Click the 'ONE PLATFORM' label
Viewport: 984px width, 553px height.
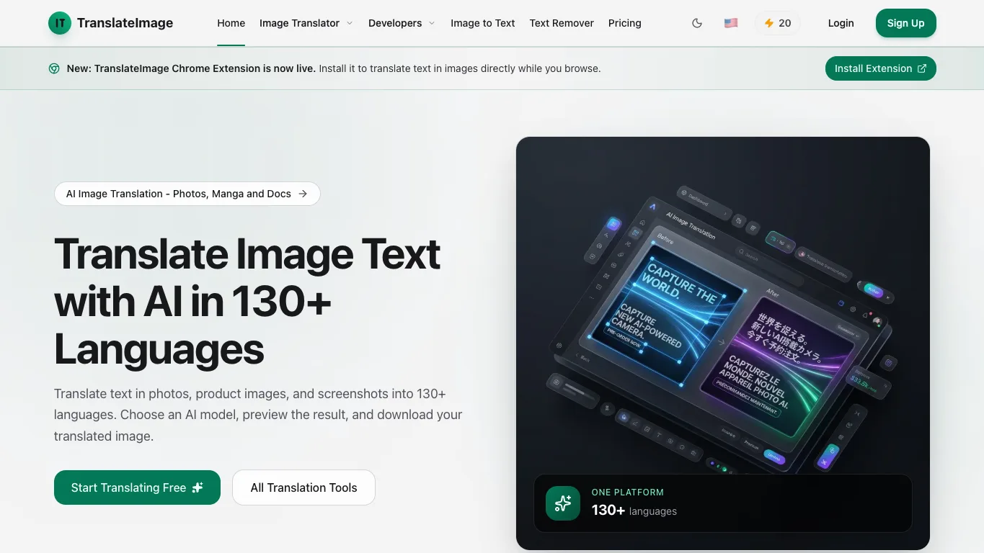pos(627,493)
